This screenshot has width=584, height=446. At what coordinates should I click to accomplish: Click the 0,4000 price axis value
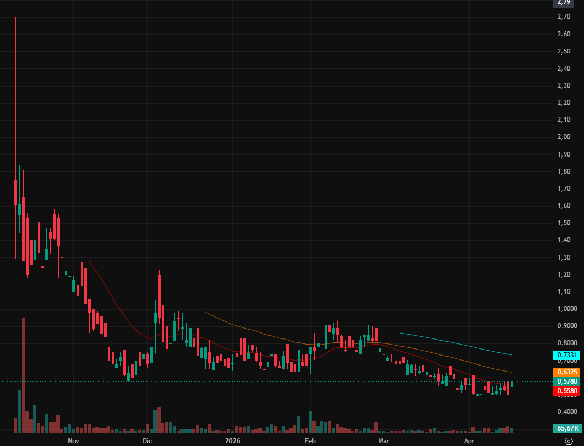(567, 411)
